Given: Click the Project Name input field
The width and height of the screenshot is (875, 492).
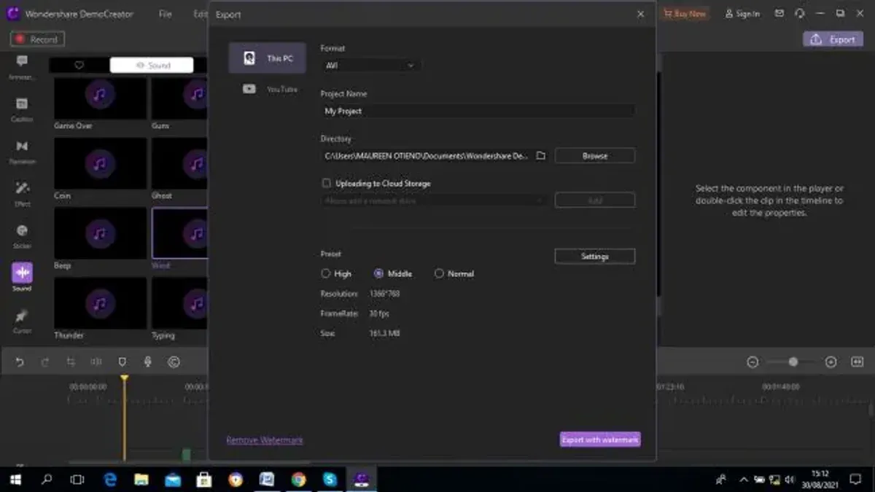Looking at the screenshot, I should [478, 111].
